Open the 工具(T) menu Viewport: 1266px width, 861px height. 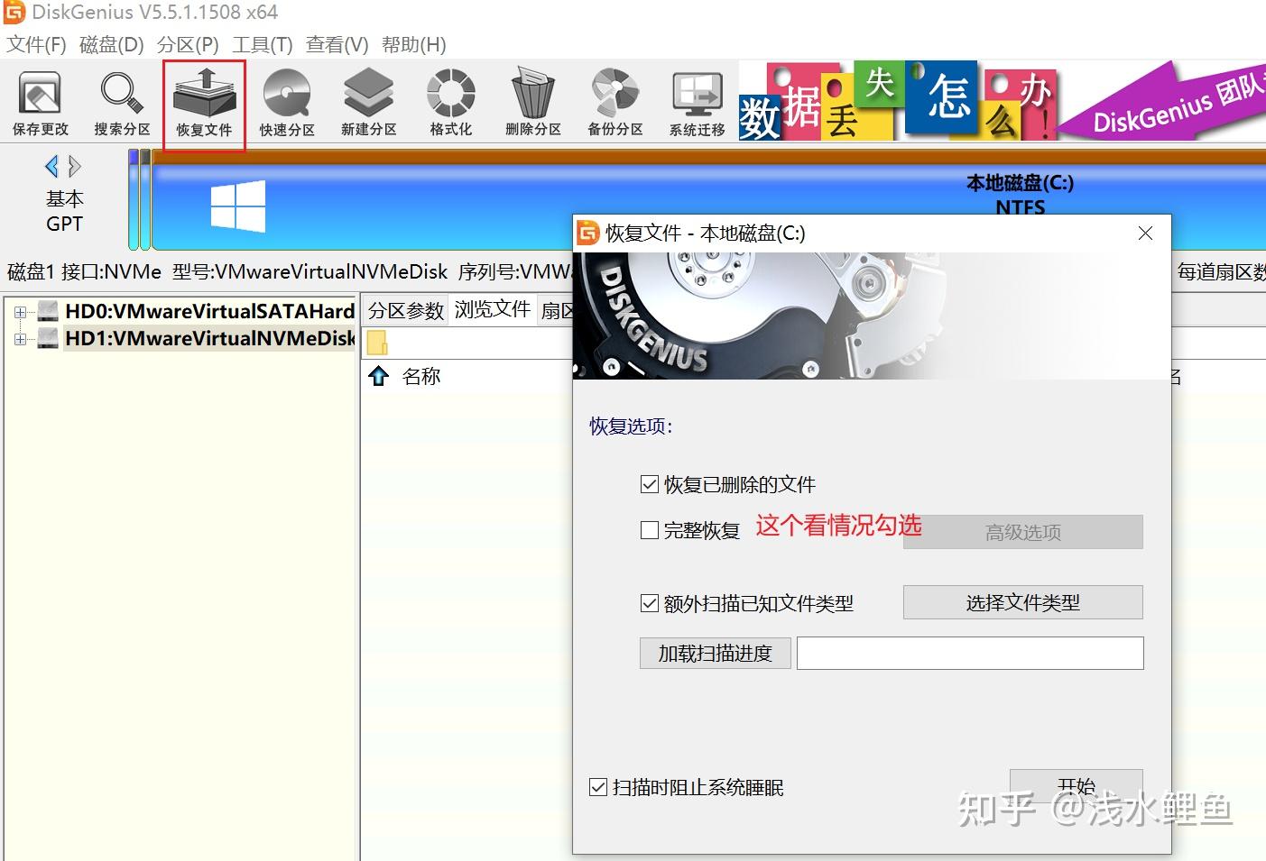[x=261, y=44]
